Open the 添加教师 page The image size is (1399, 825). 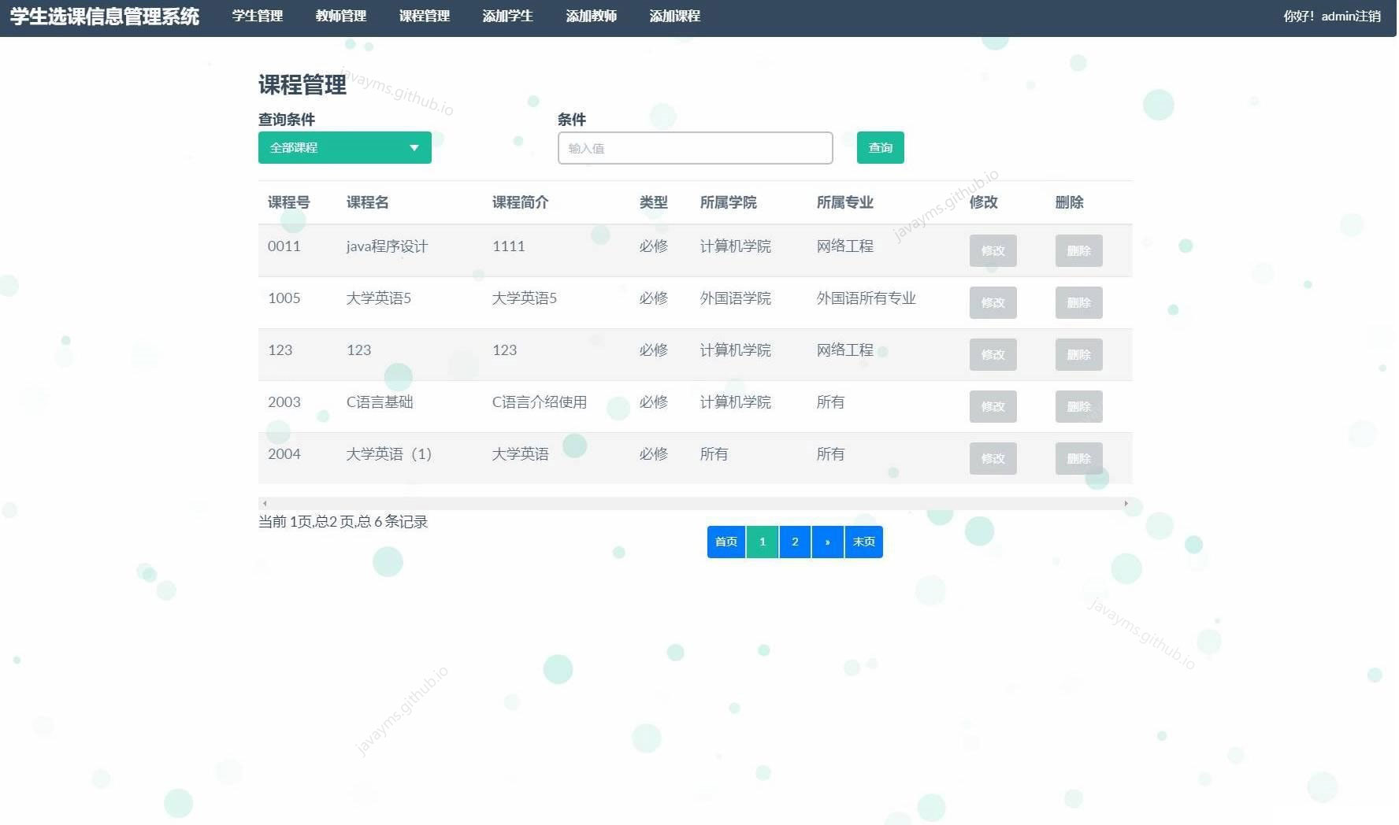tap(591, 16)
